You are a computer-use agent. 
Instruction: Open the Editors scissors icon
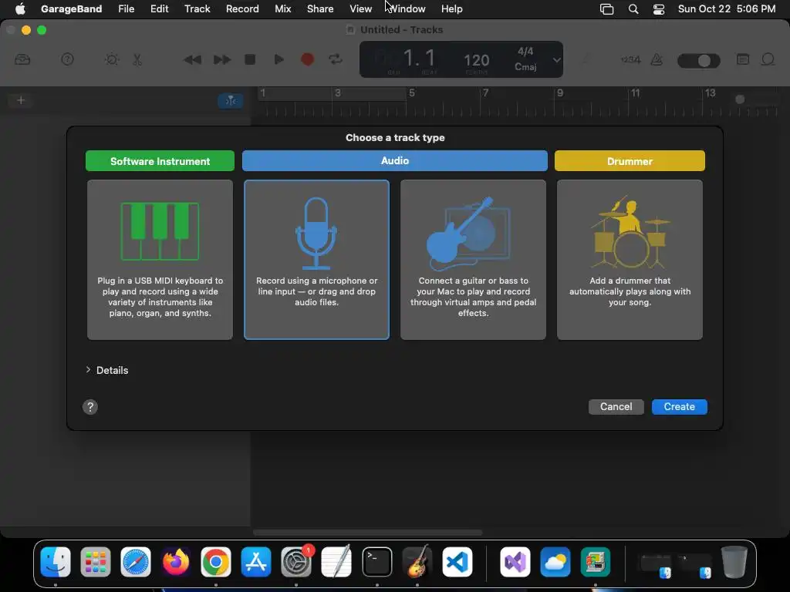tap(137, 59)
